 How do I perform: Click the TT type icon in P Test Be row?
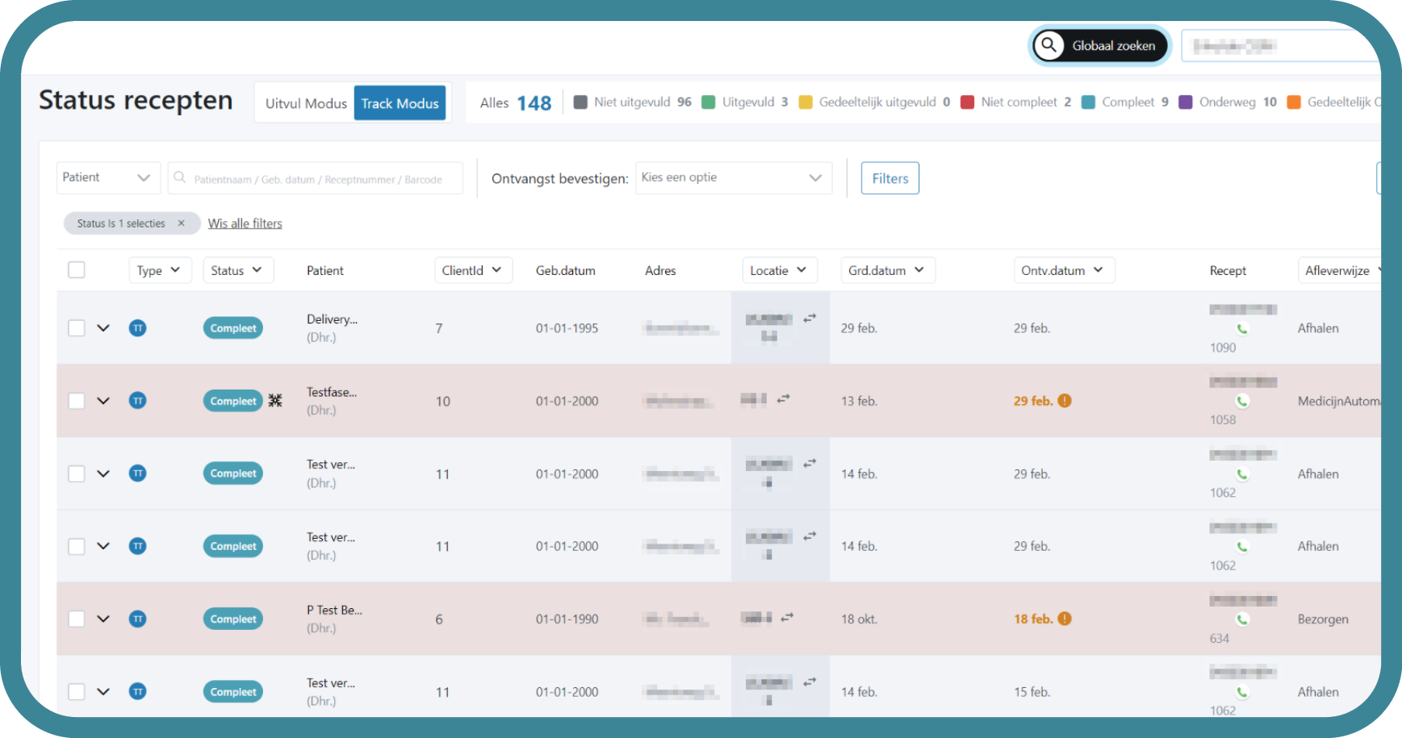(x=138, y=619)
